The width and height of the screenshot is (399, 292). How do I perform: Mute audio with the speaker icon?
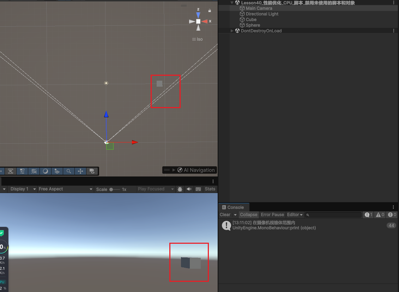189,189
